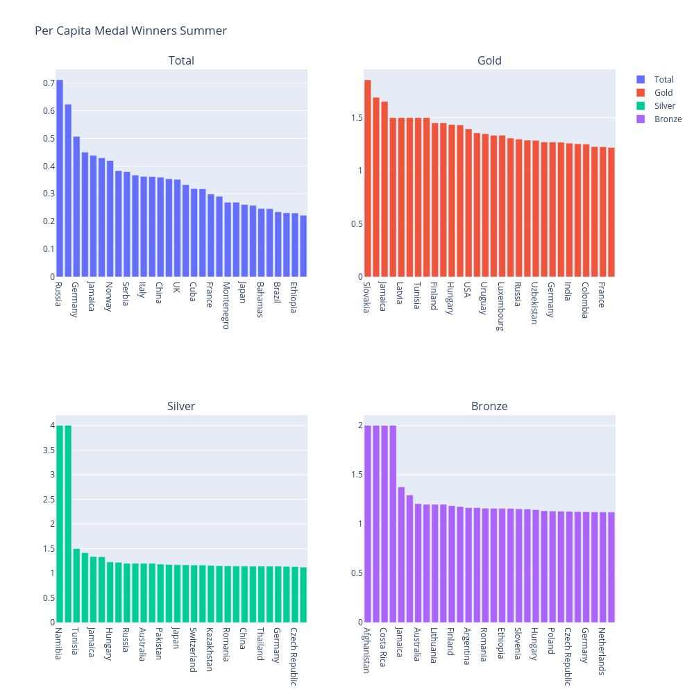The width and height of the screenshot is (694, 694).
Task: Click the blue Total legend swatch
Action: pyautogui.click(x=641, y=79)
